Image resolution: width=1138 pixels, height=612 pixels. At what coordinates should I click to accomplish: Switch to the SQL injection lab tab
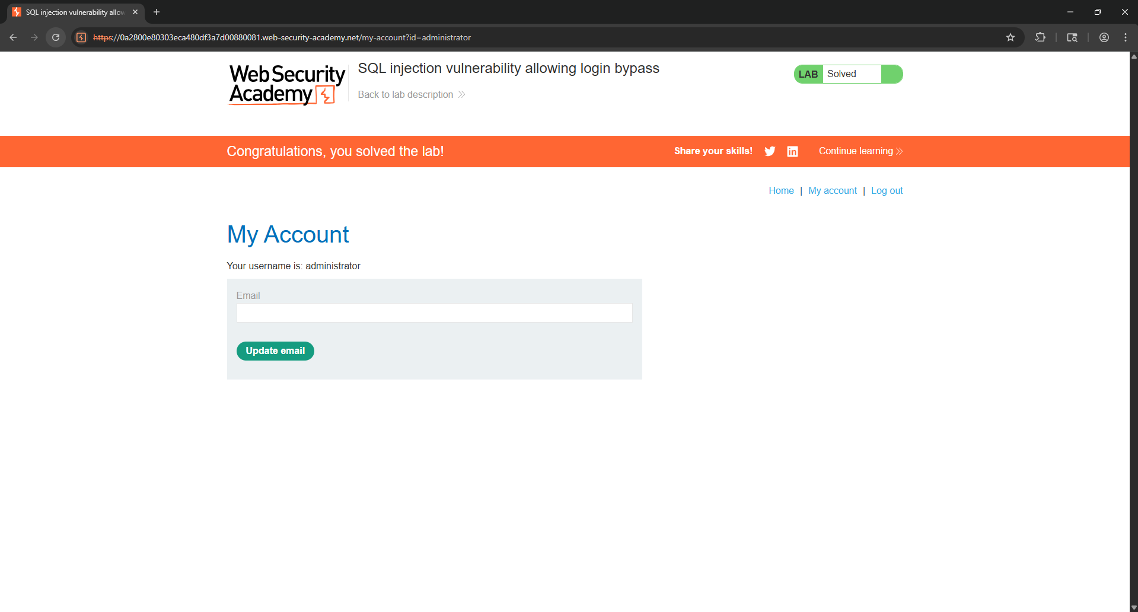[71, 12]
